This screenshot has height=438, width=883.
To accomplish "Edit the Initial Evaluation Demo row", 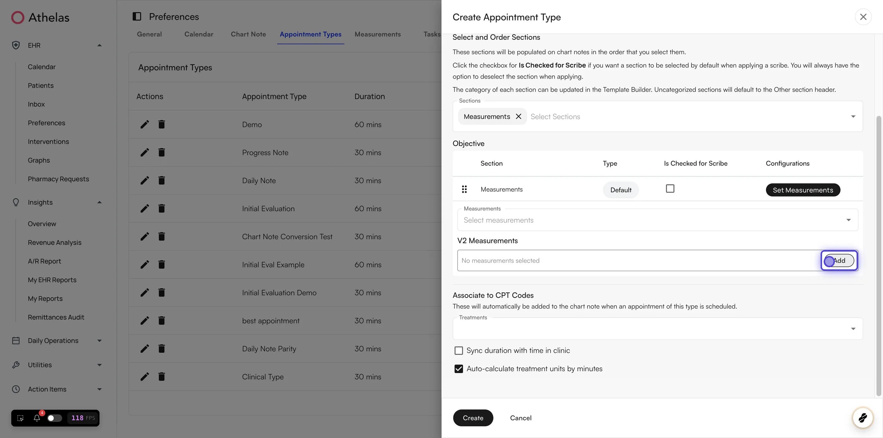I will pyautogui.click(x=145, y=293).
